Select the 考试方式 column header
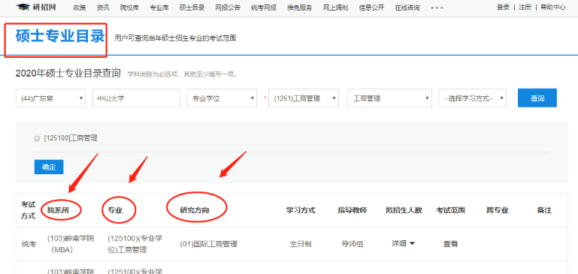Image resolution: width=578 pixels, height=274 pixels. 28,210
